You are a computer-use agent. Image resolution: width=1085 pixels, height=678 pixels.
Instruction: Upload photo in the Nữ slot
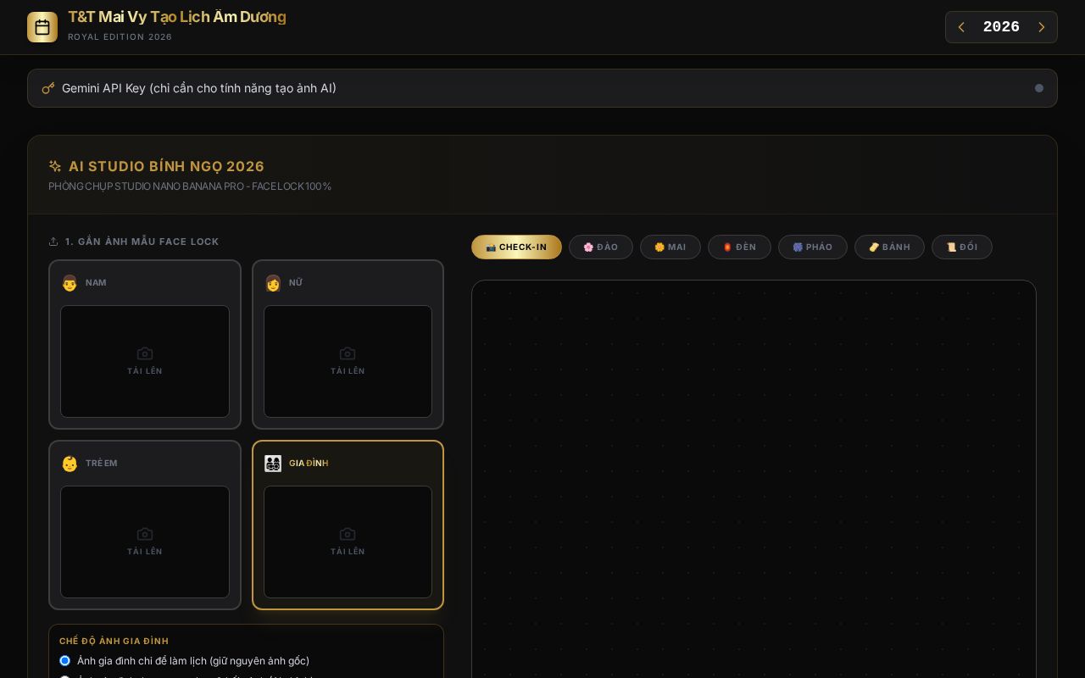348,361
